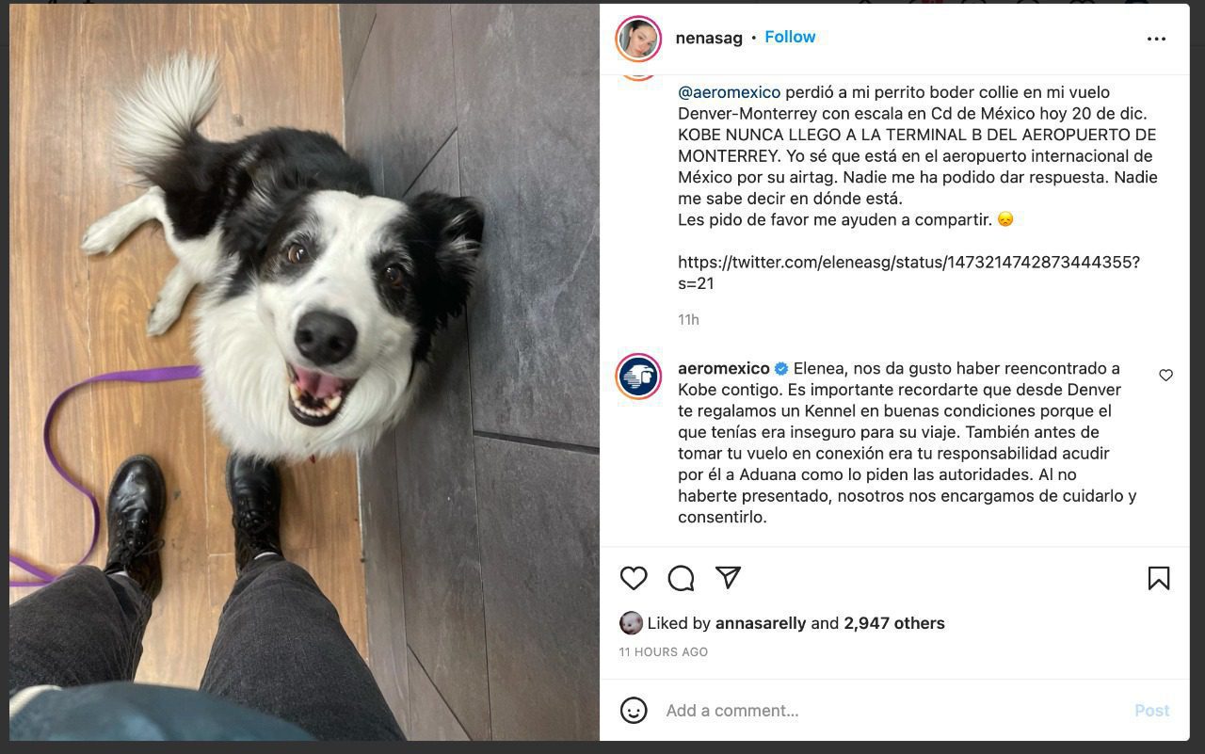
Task: Open the nenasag username link
Action: coord(709,38)
